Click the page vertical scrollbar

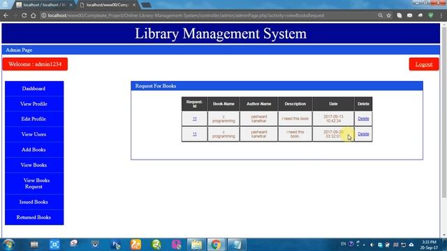pyautogui.click(x=444, y=112)
